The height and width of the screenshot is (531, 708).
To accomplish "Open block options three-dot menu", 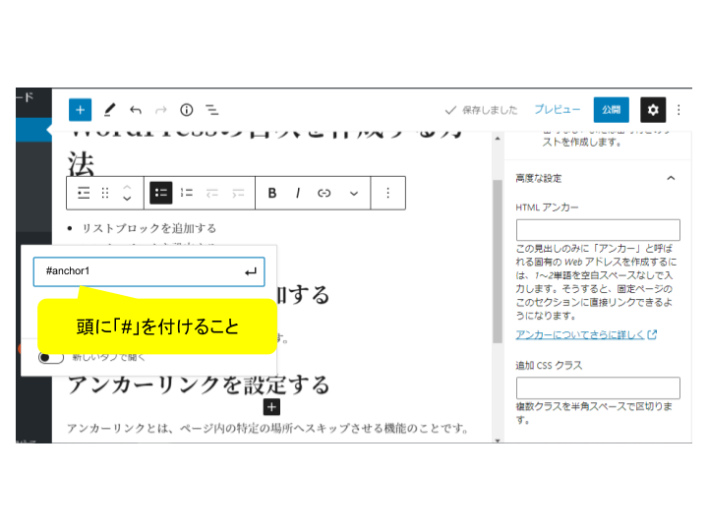I will (x=388, y=193).
